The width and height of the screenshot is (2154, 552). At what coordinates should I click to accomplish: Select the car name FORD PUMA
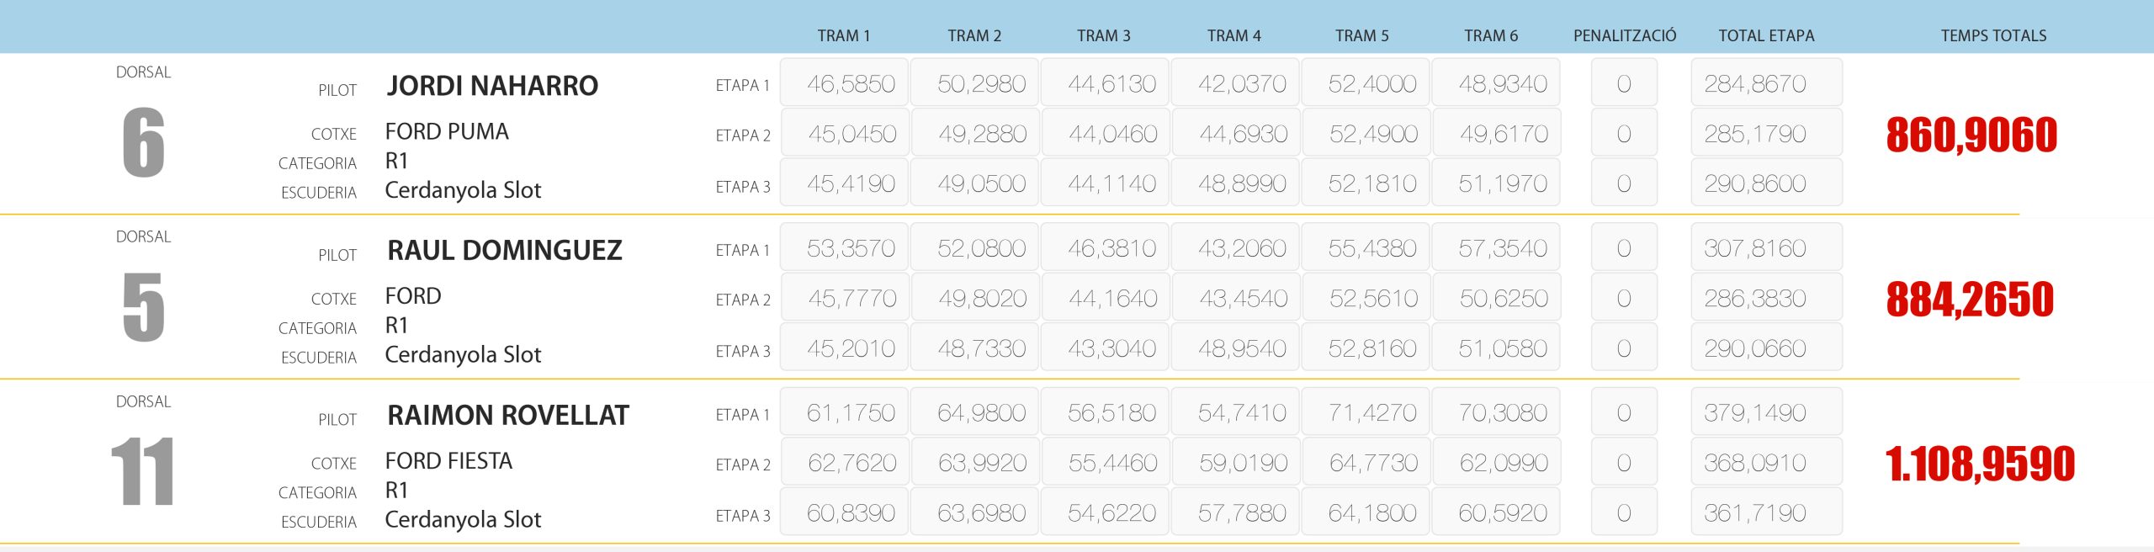point(447,131)
